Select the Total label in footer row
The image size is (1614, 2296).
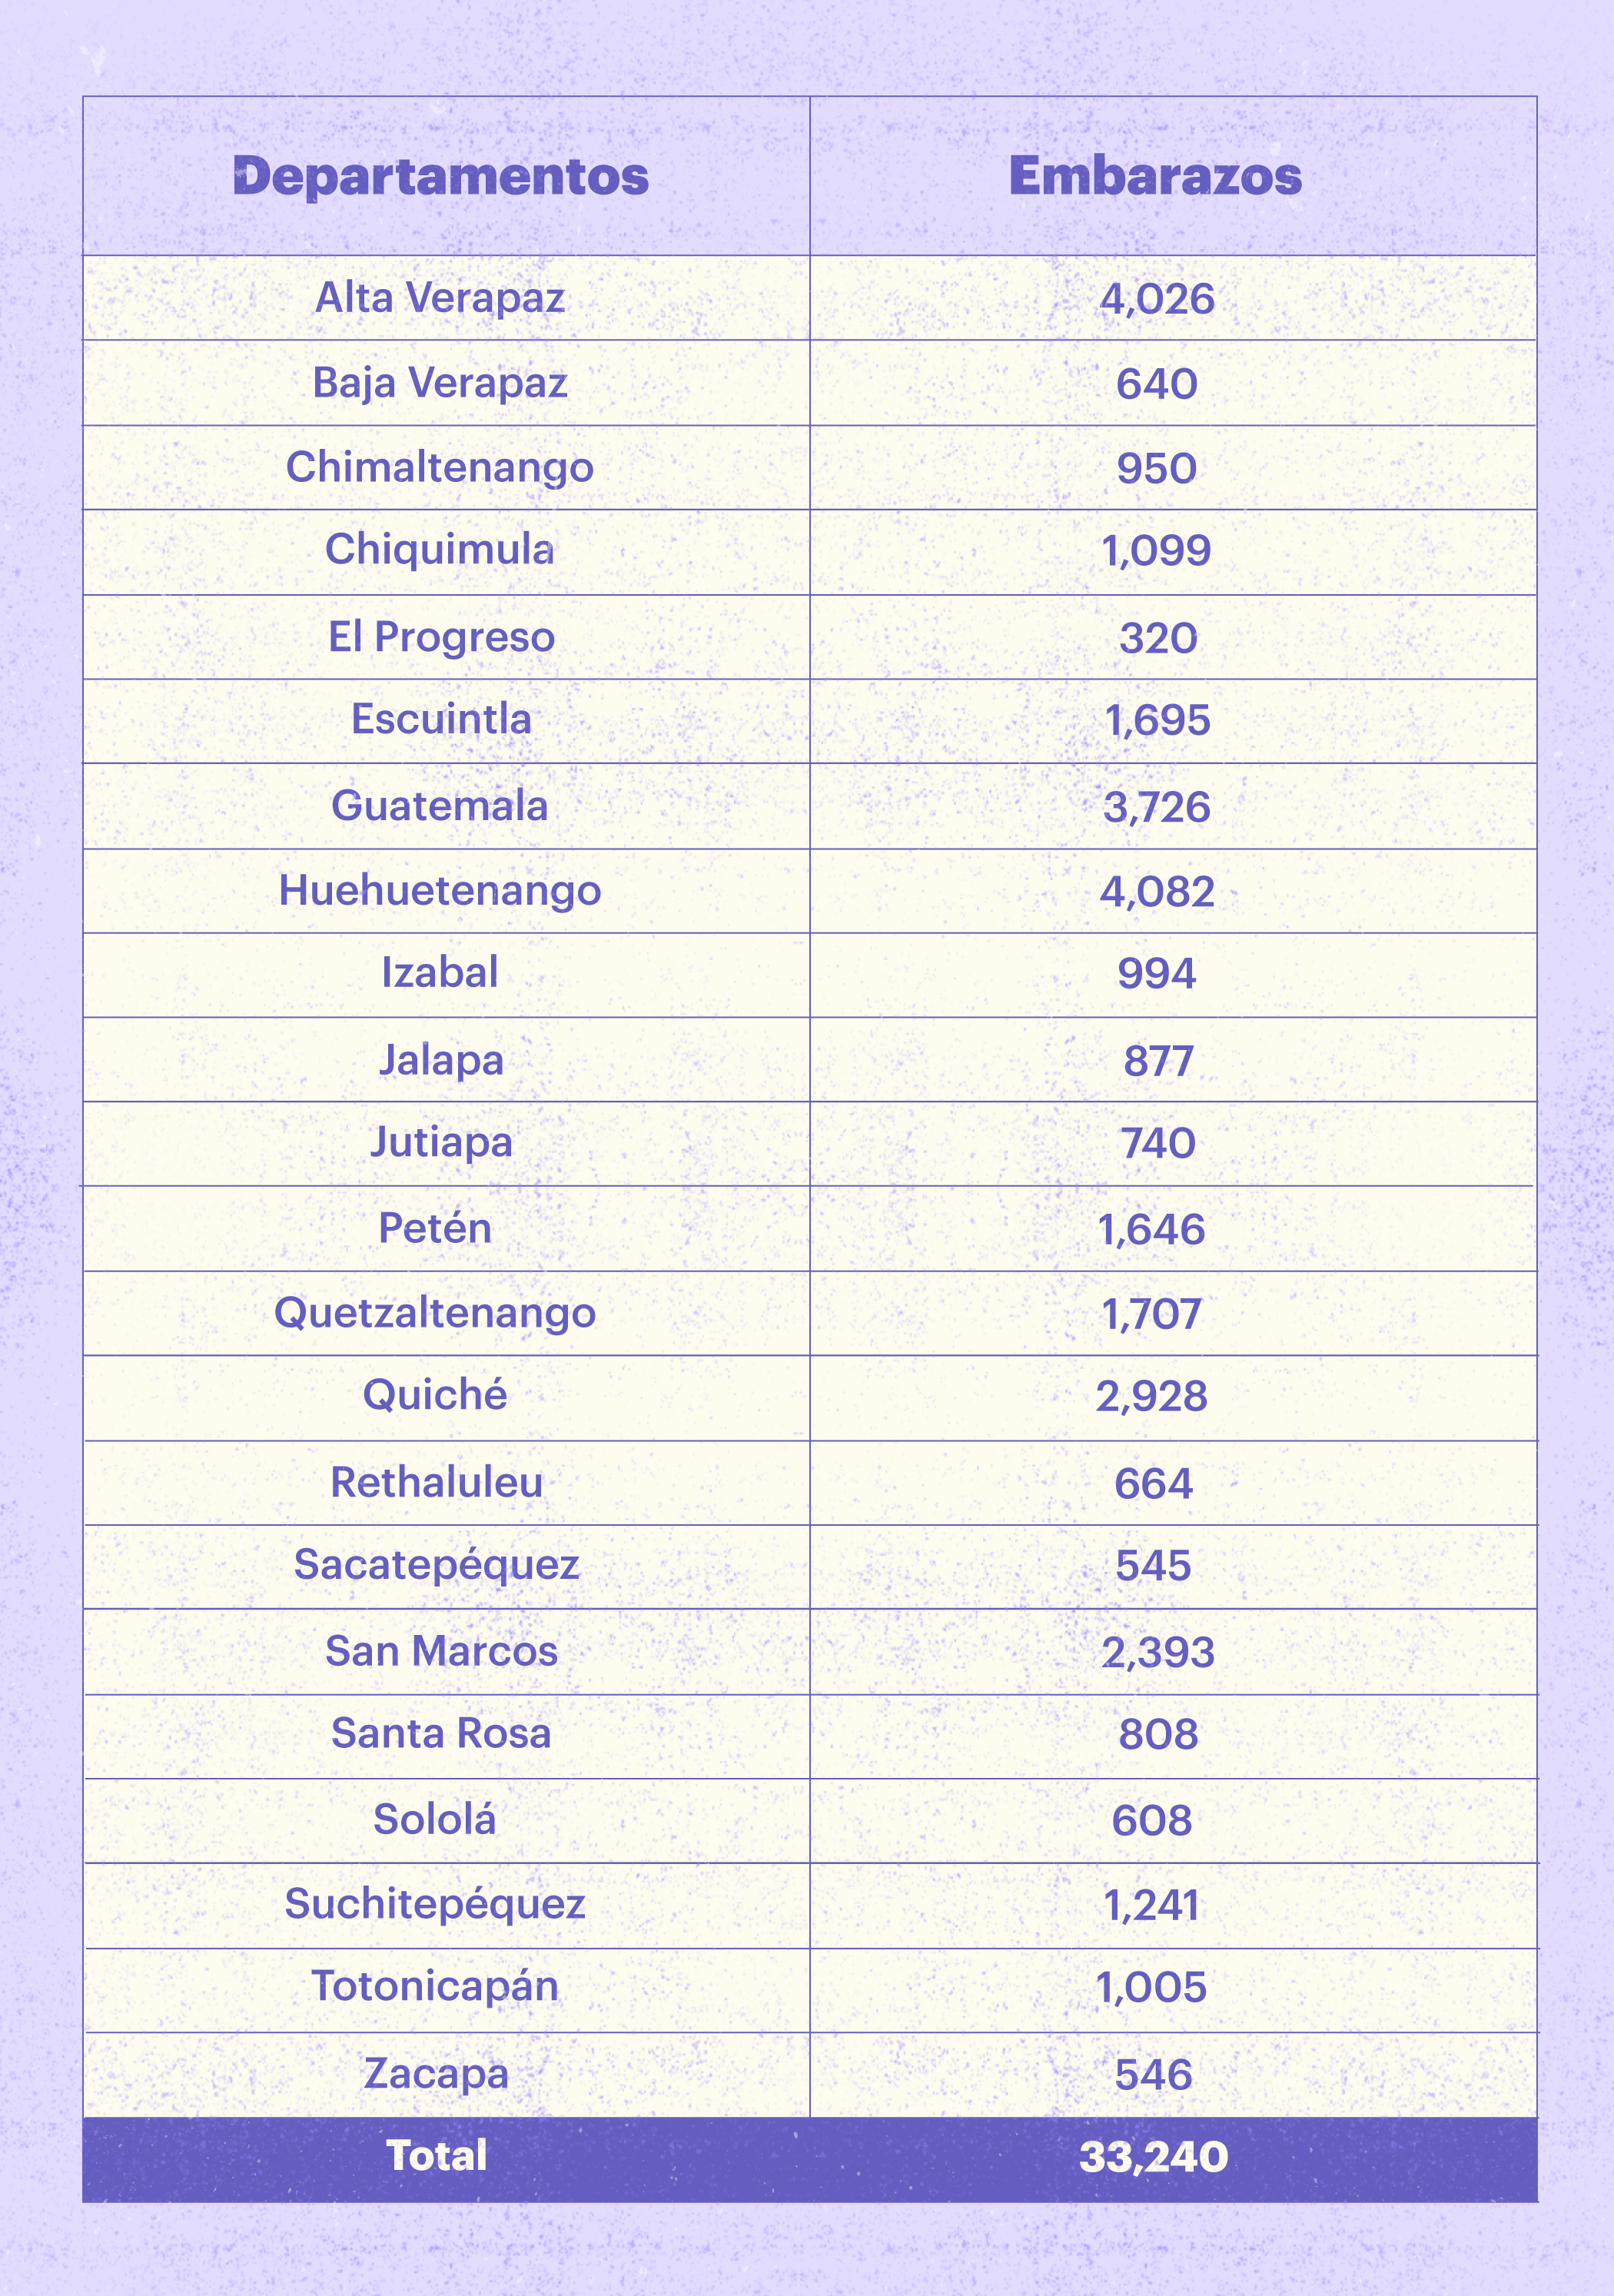pyautogui.click(x=437, y=2156)
